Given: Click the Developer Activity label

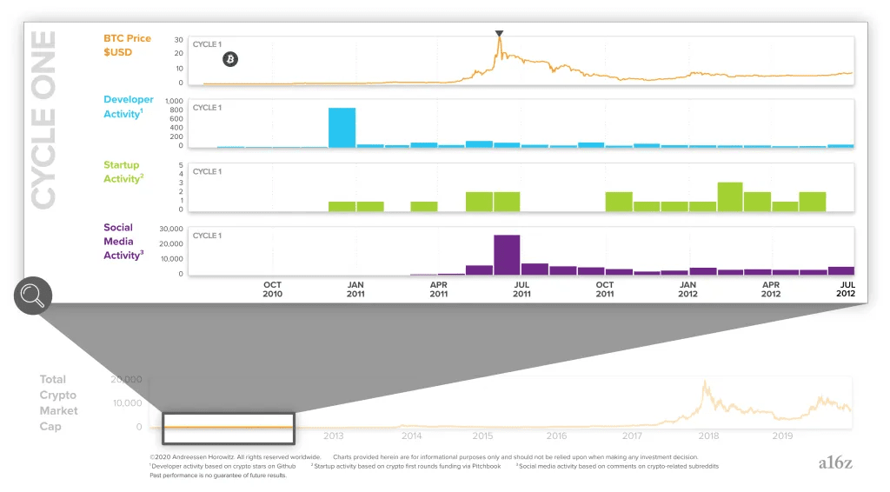Looking at the screenshot, I should (129, 107).
